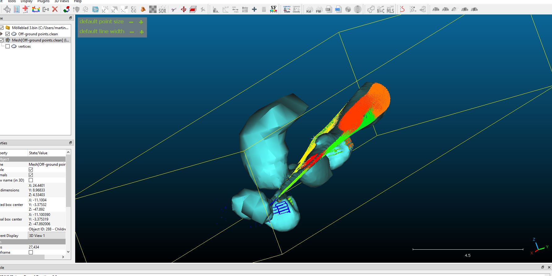The width and height of the screenshot is (552, 276).
Task: Decrease default line width with minus
Action: [x=132, y=32]
